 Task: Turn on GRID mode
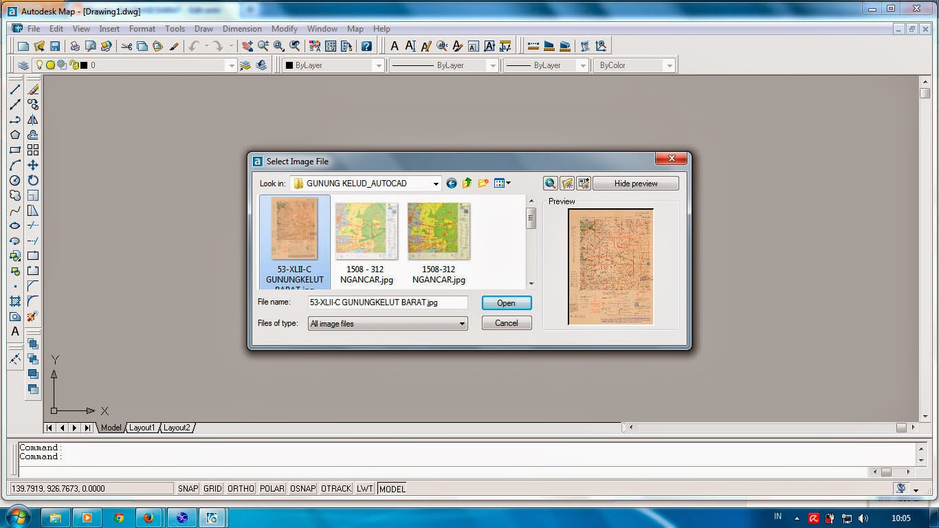[x=212, y=488]
